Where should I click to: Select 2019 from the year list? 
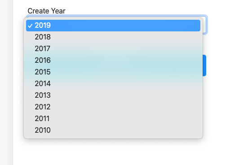tap(113, 26)
